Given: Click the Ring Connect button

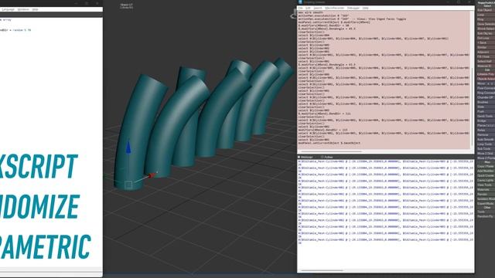Looking at the screenshot, I should click(x=486, y=93).
